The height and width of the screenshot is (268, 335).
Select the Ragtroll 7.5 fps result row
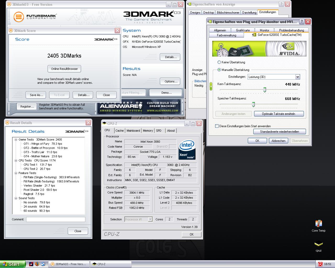point(34,194)
